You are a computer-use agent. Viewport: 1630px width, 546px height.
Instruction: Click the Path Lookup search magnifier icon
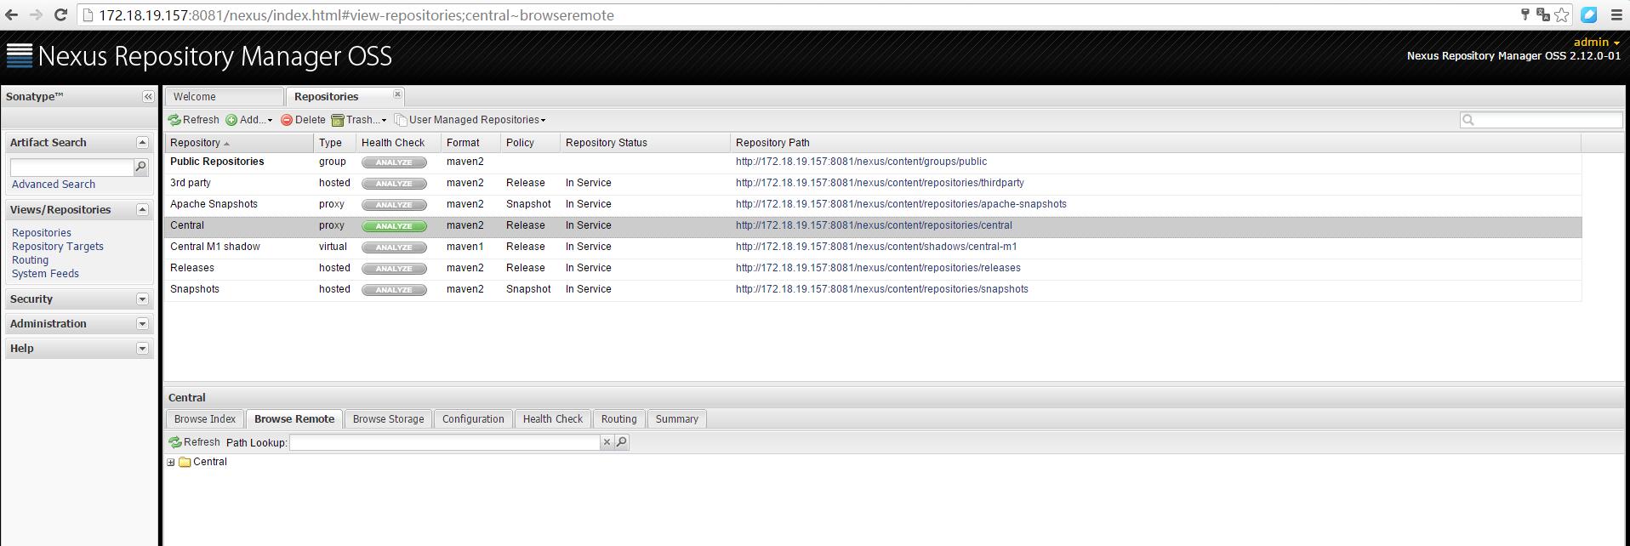[x=622, y=442]
